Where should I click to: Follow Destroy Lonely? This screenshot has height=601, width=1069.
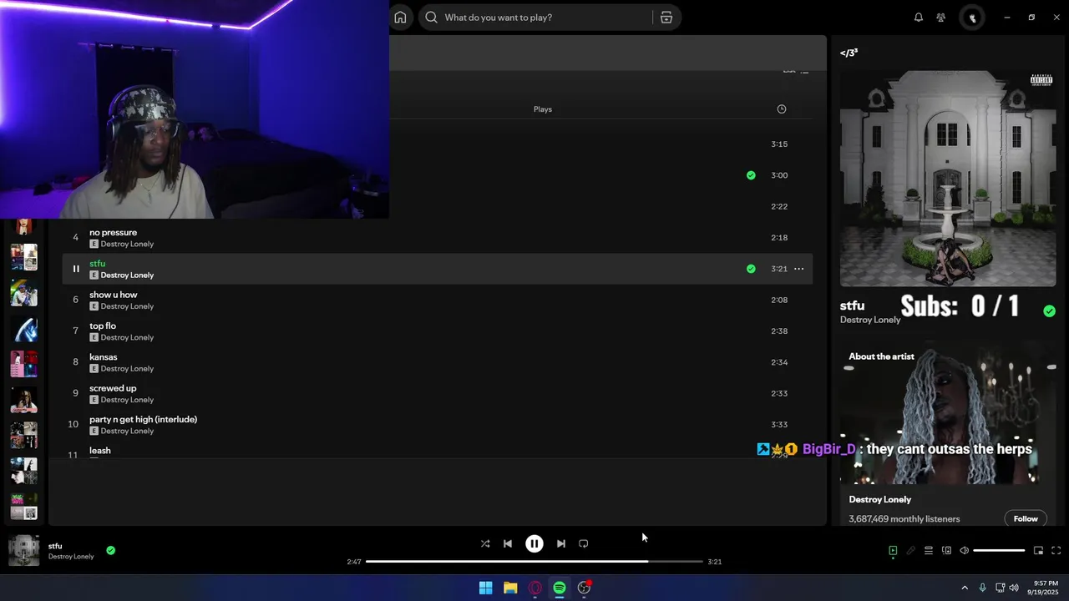pyautogui.click(x=1026, y=519)
